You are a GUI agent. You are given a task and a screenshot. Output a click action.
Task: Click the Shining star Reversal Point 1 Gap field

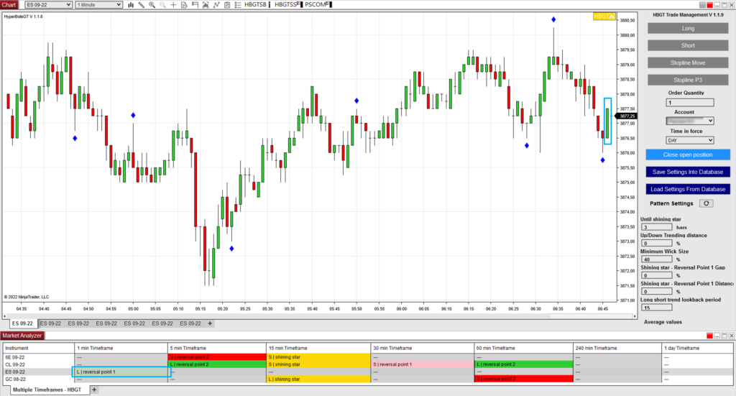click(657, 275)
